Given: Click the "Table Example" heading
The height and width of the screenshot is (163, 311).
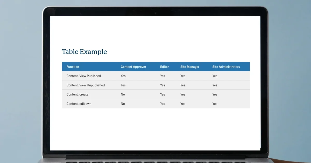Looking at the screenshot, I should [x=84, y=52].
